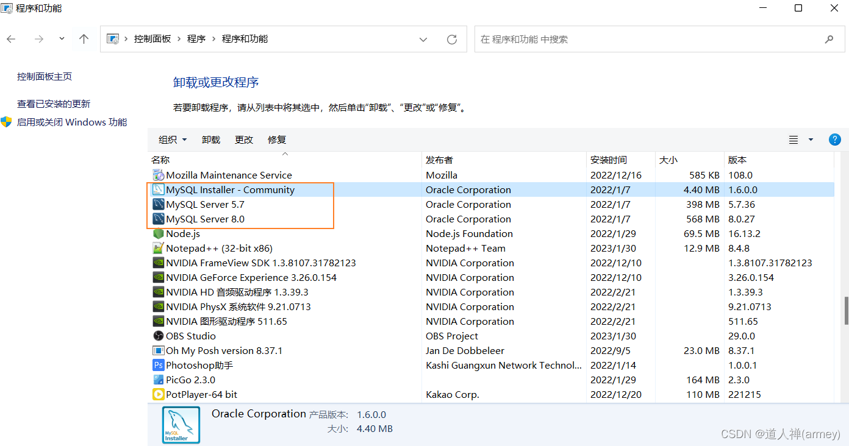Go forward with the forward arrow
Image resolution: width=849 pixels, height=446 pixels.
point(39,39)
